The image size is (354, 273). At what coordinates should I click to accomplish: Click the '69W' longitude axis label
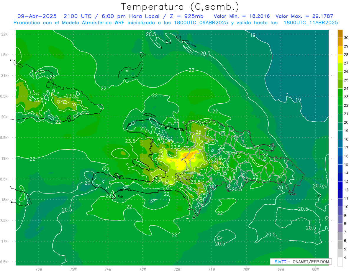point(281,269)
